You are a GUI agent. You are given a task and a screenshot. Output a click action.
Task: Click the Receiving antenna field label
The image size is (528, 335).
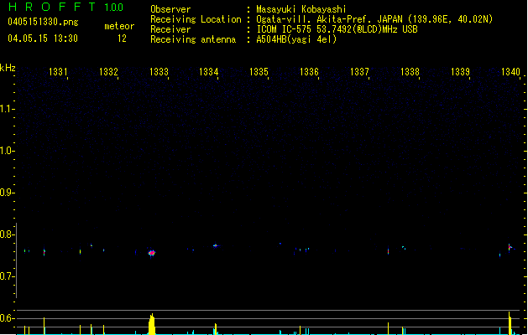point(193,39)
